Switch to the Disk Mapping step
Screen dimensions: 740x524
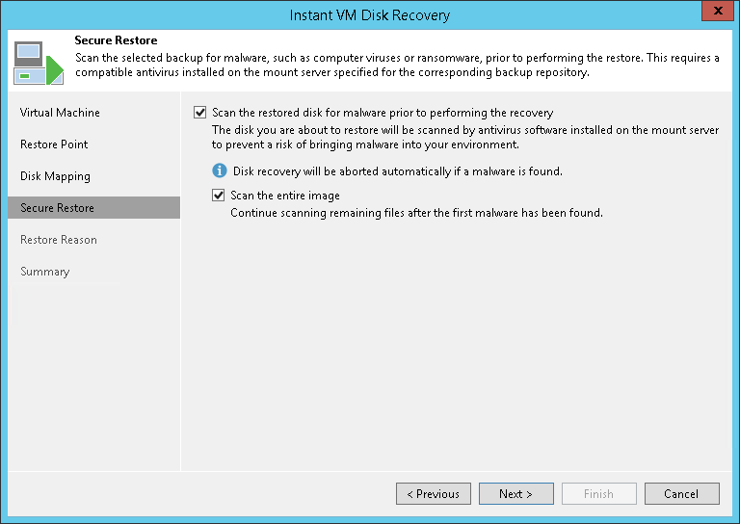(x=55, y=176)
